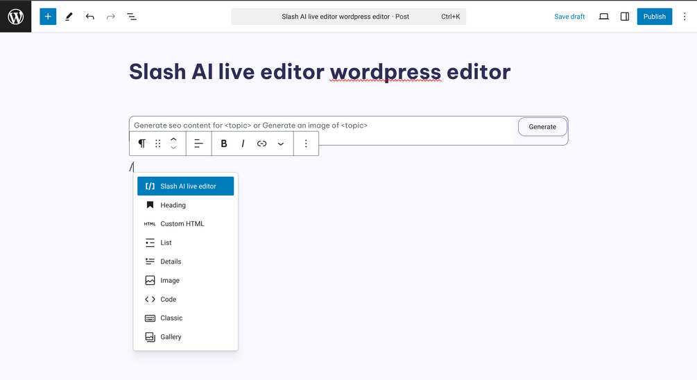
Task: Insert a Details block
Action: point(185,261)
